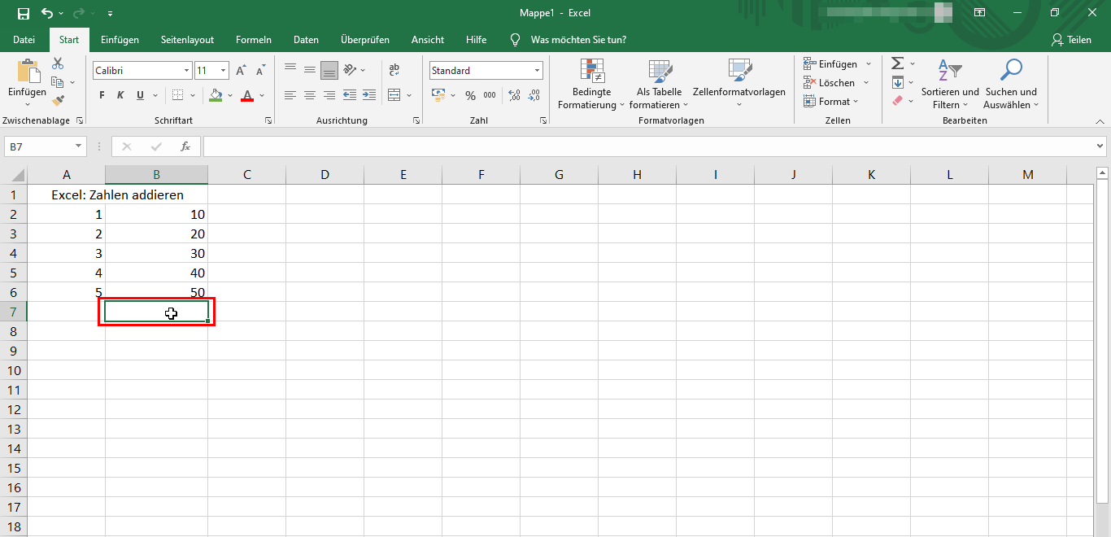The width and height of the screenshot is (1111, 537).
Task: Click cell with text Excel: Zahlen addieren
Action: point(117,194)
